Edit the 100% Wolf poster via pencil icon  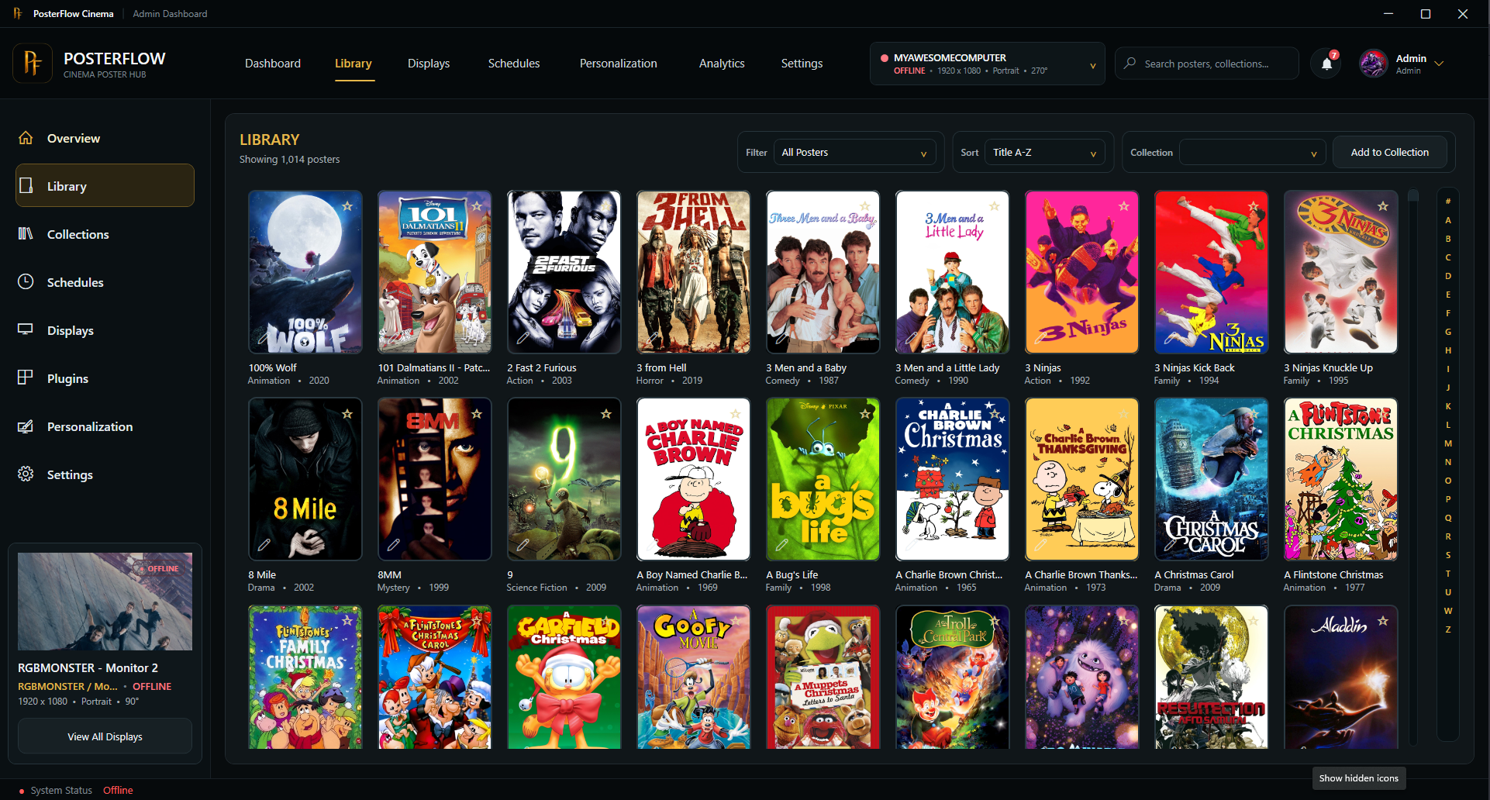[x=264, y=338]
